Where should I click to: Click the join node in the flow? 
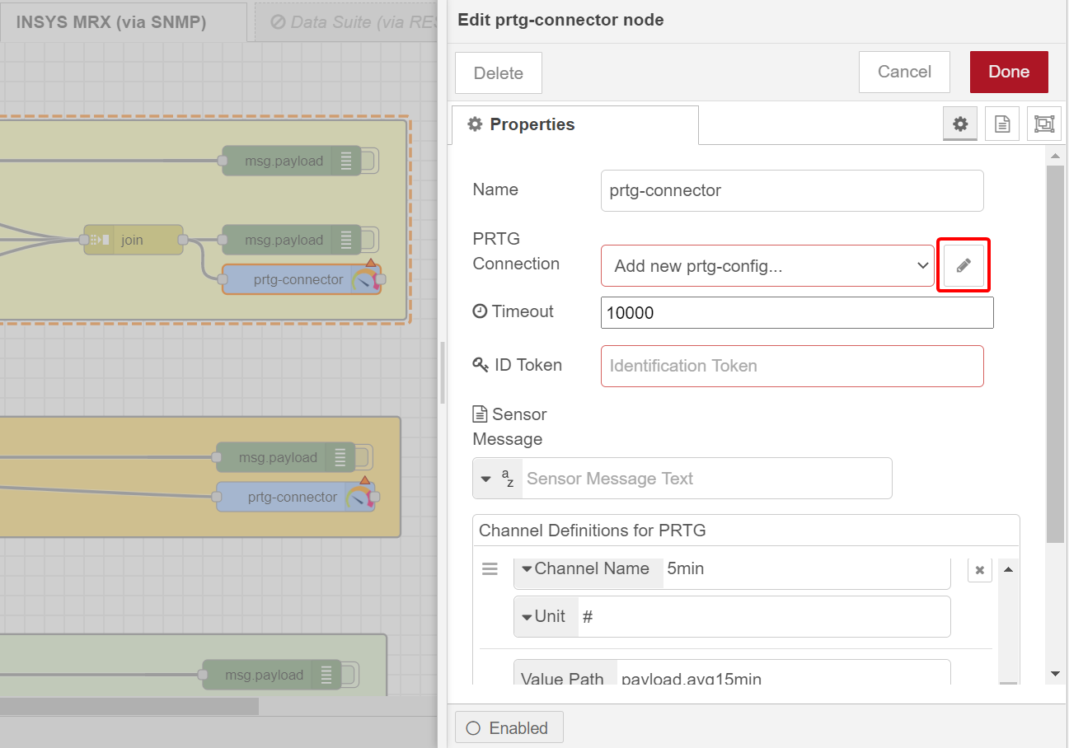134,240
